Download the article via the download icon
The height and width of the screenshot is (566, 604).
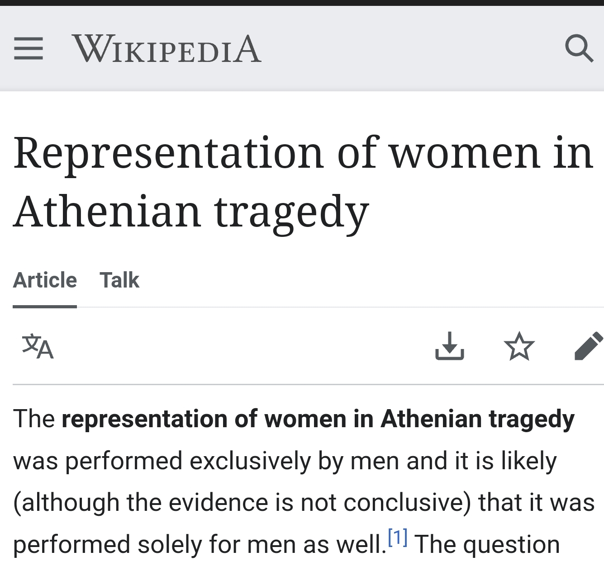[449, 346]
